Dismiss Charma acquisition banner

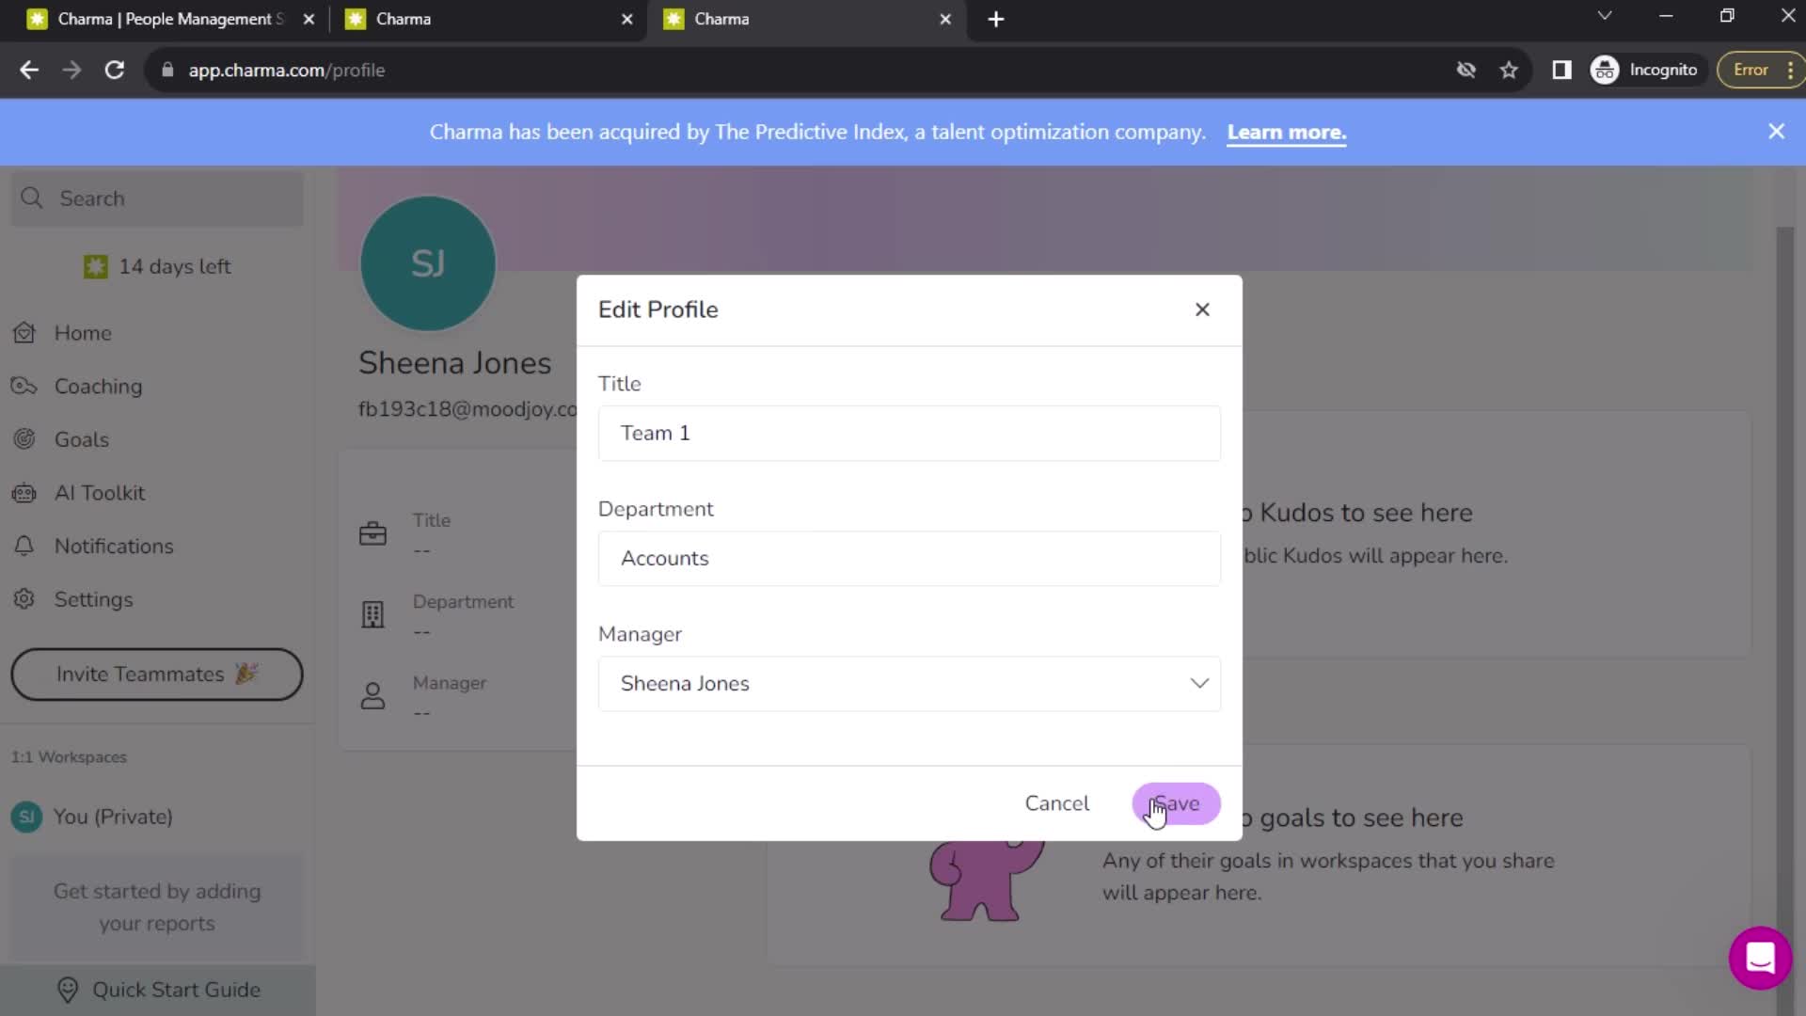click(x=1779, y=130)
